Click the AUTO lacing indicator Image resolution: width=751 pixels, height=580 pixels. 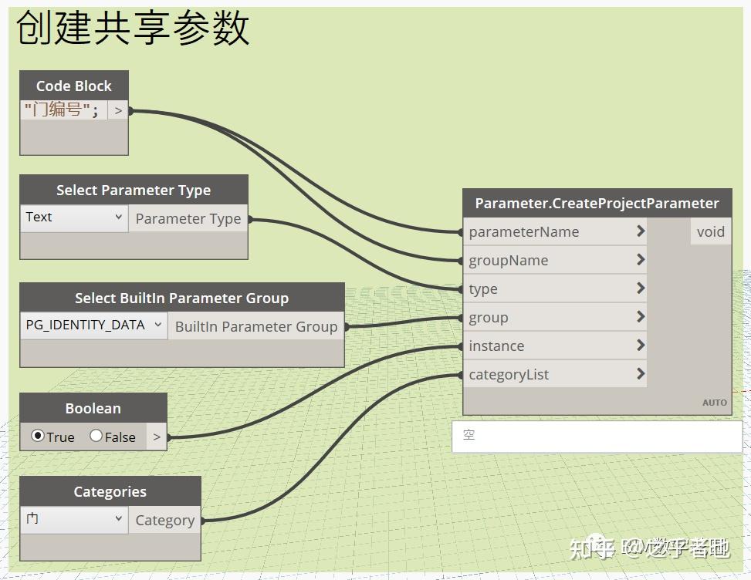pos(714,402)
